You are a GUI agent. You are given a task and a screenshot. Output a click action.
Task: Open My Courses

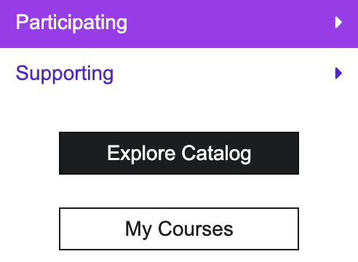coord(179,229)
